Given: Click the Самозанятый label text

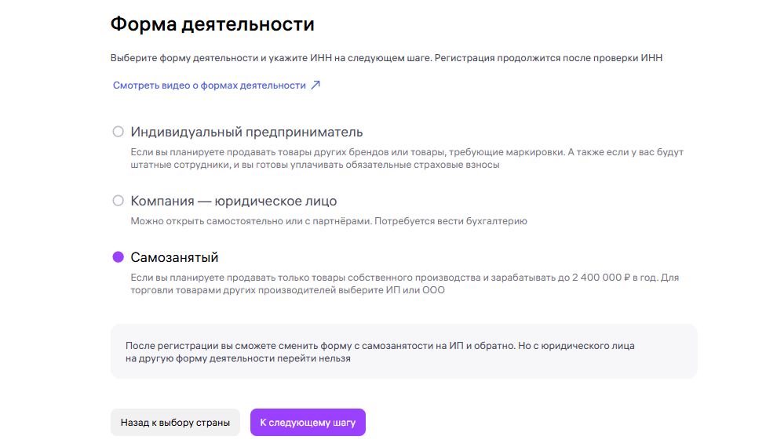Looking at the screenshot, I should tap(174, 257).
